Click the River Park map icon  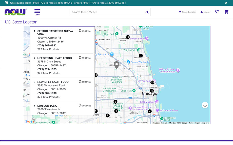pos(117,34)
